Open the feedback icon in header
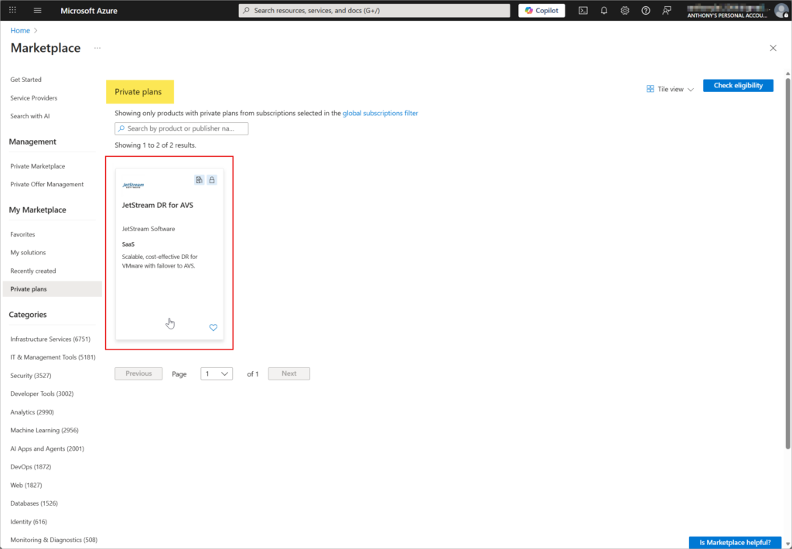 tap(667, 10)
